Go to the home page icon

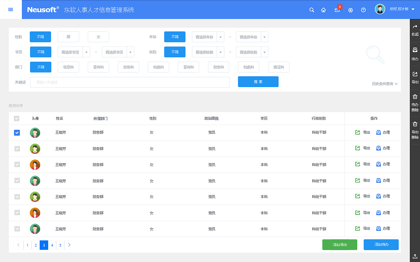point(324,10)
